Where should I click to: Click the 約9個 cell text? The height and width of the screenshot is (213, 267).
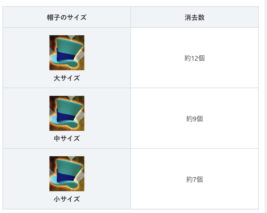(x=194, y=119)
